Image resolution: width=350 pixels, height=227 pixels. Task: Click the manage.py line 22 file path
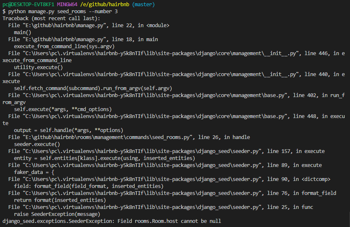64,25
